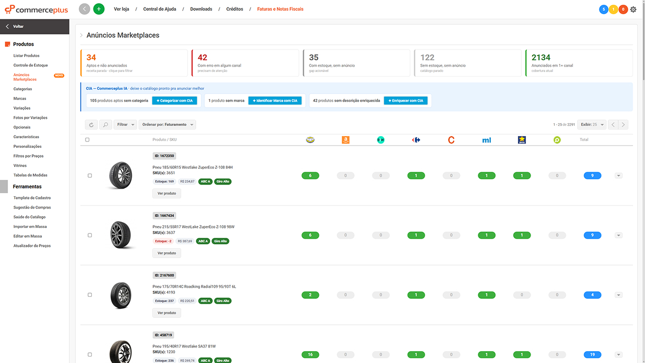Filter by the 34 Aptos e não anunciados card
The height and width of the screenshot is (363, 645).
point(134,63)
